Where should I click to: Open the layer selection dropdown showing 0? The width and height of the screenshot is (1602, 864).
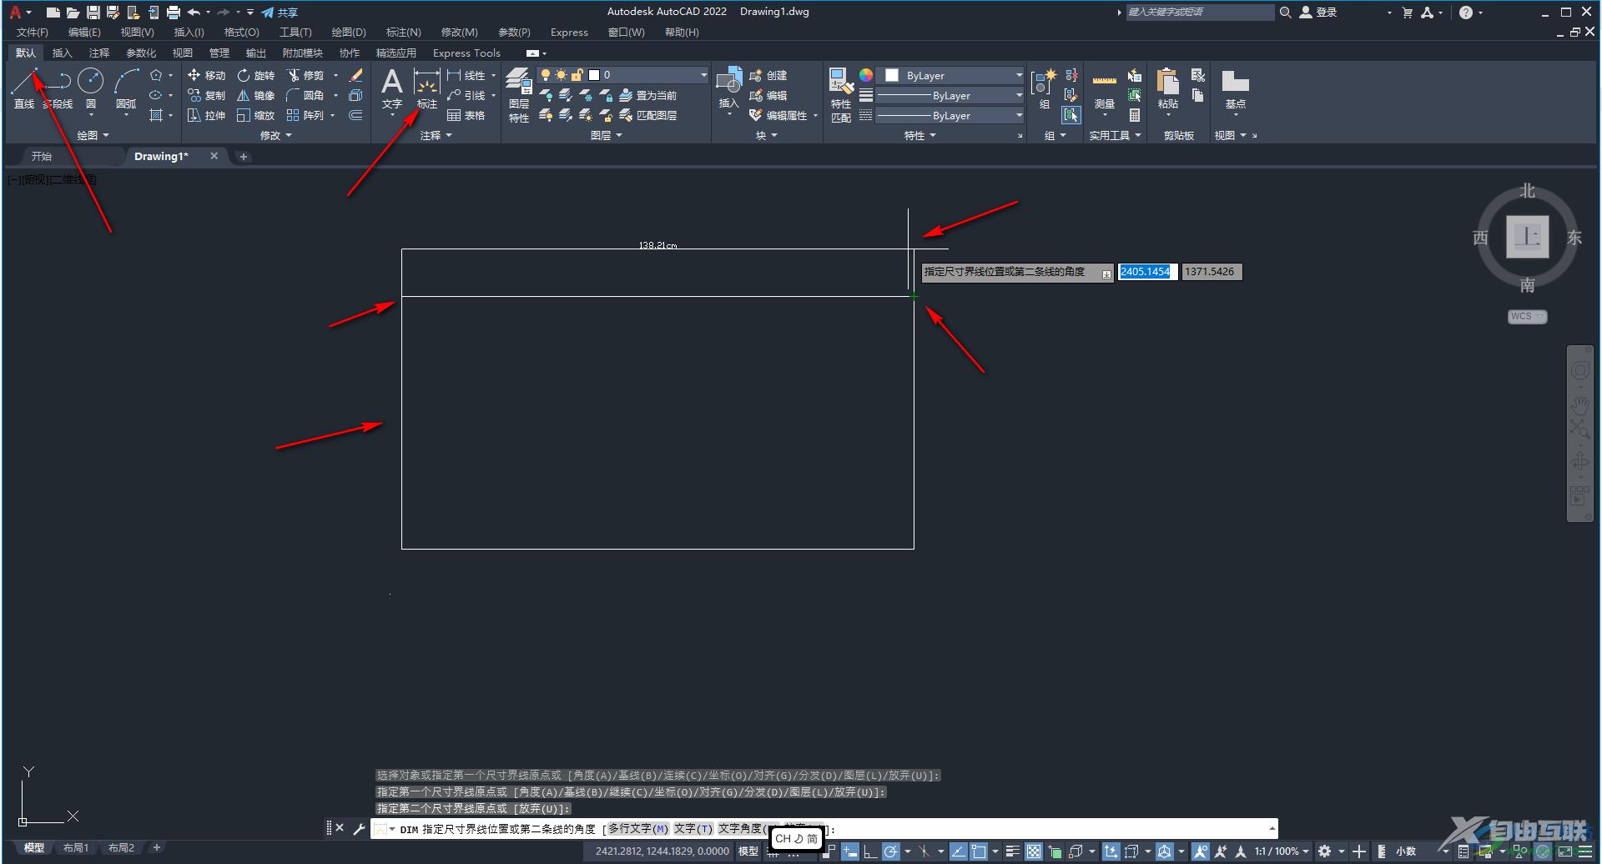click(x=622, y=75)
